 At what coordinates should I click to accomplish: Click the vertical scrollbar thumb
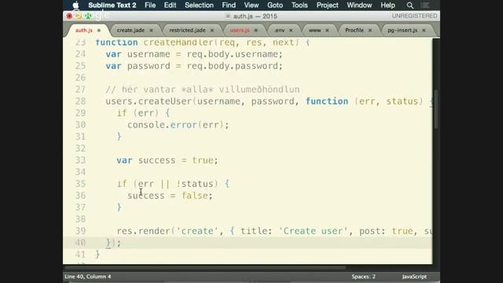coord(436,110)
